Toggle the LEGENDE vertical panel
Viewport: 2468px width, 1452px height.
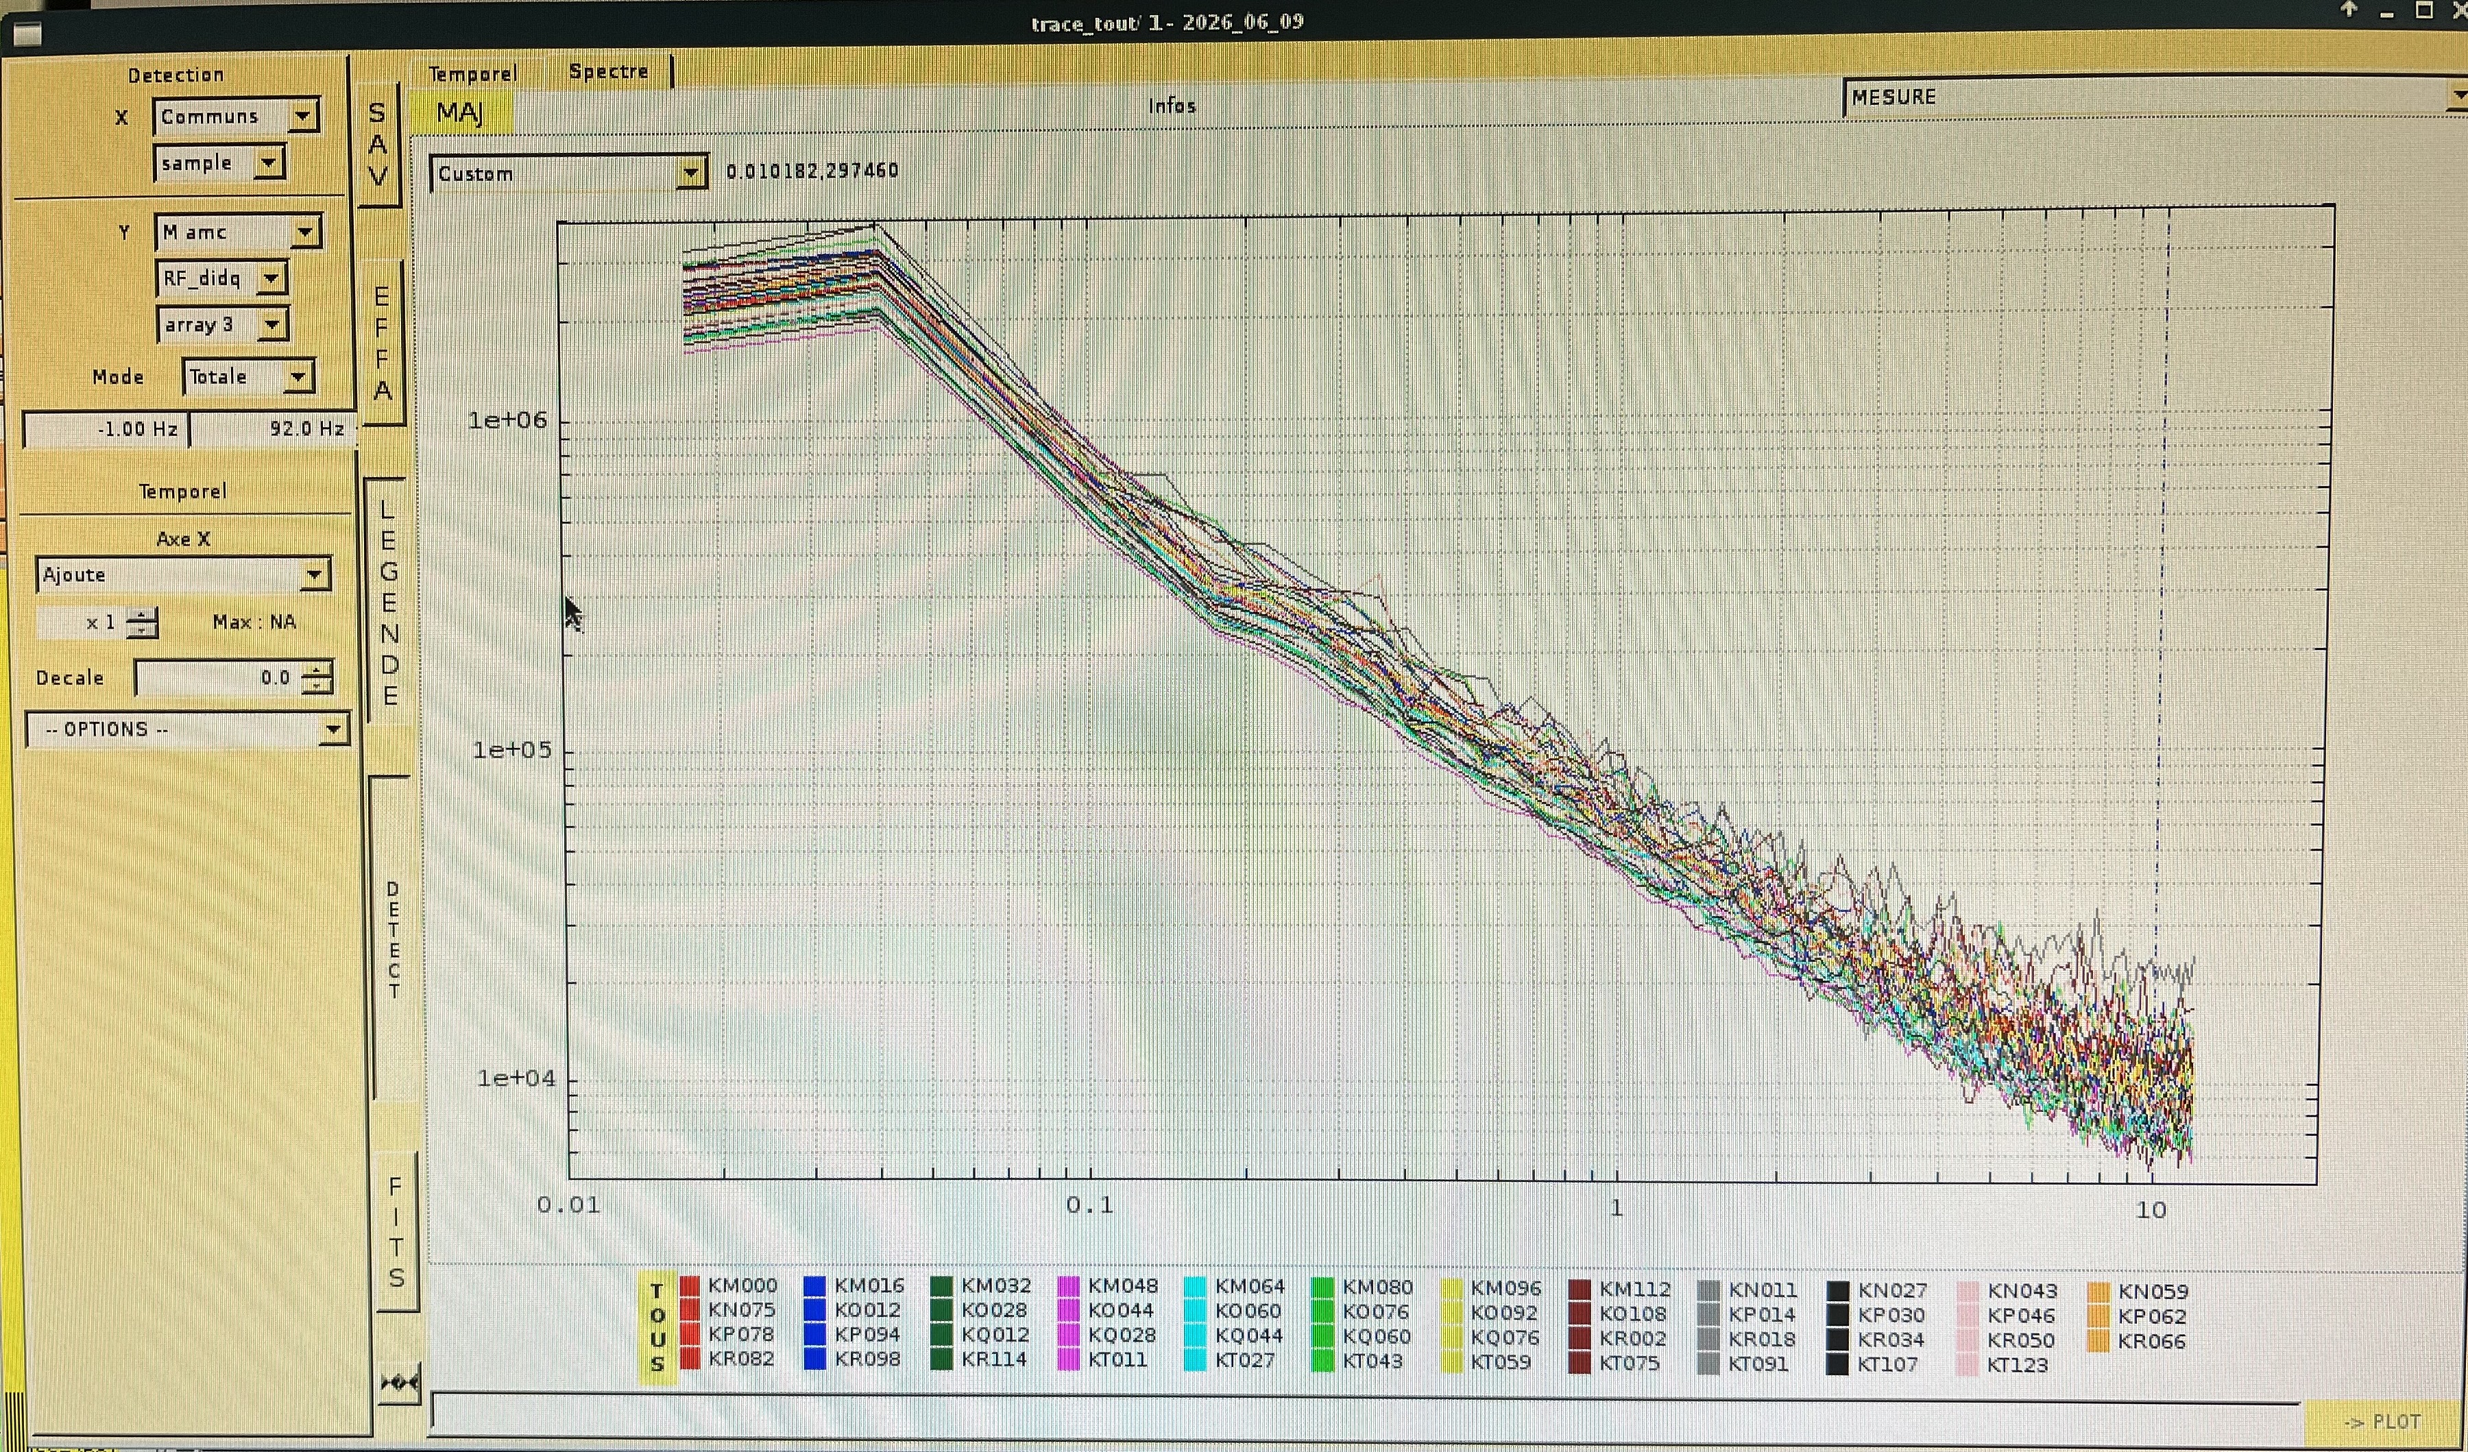coord(389,601)
